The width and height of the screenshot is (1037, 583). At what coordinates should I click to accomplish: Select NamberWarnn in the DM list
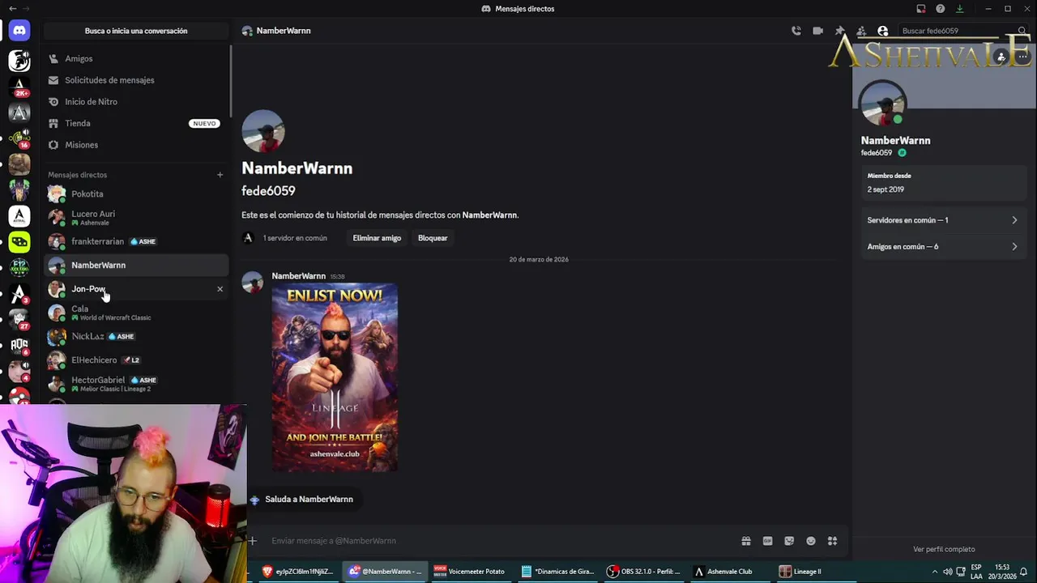(x=136, y=265)
